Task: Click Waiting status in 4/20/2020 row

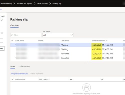Action: pyautogui.click(x=65, y=45)
